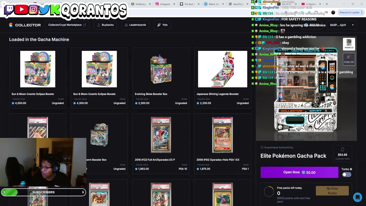366x206 pixels.
Task: Click the YouTube favicon on 'Is Opening' tab
Action: (x=303, y=4)
